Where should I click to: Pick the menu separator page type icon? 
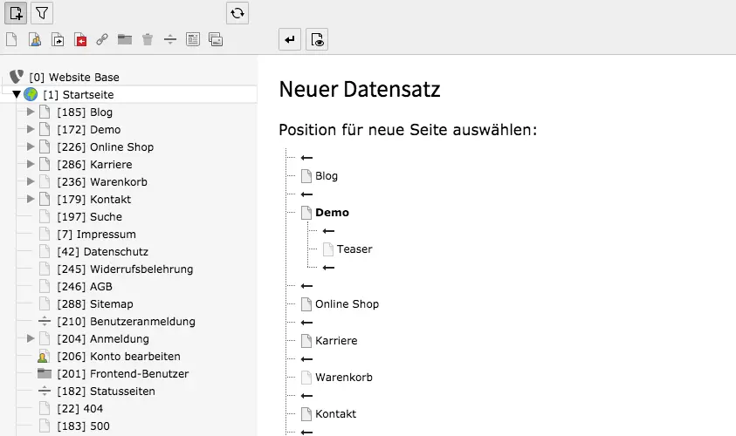[x=170, y=39]
